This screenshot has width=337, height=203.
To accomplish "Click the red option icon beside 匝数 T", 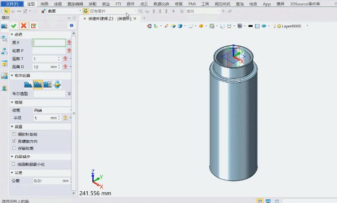I will pos(65,59).
